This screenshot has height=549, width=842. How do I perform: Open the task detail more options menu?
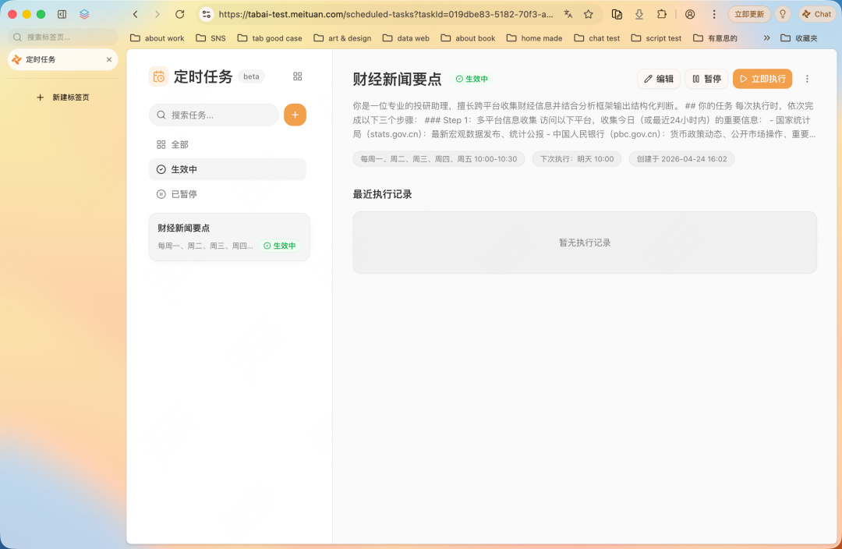(x=807, y=79)
